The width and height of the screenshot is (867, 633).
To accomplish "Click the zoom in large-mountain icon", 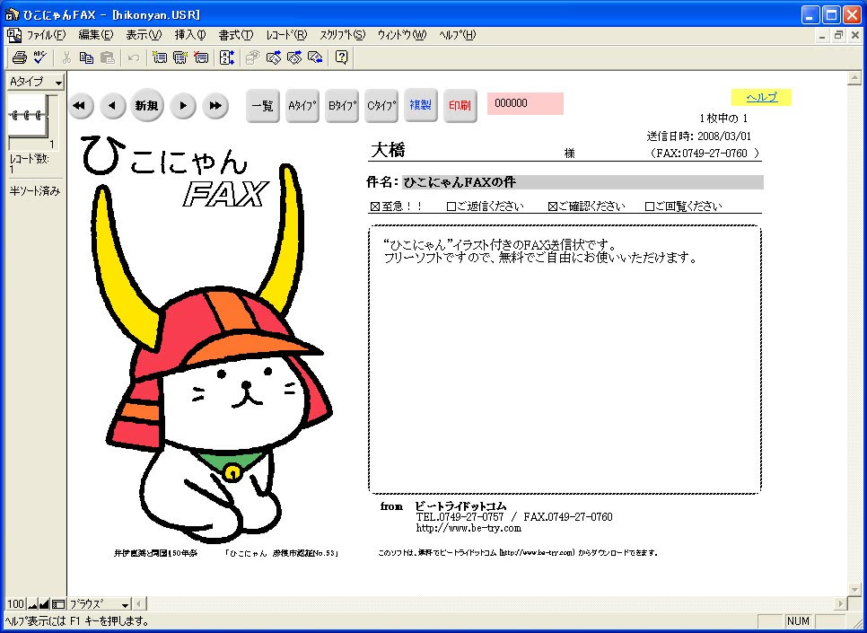I will point(44,604).
